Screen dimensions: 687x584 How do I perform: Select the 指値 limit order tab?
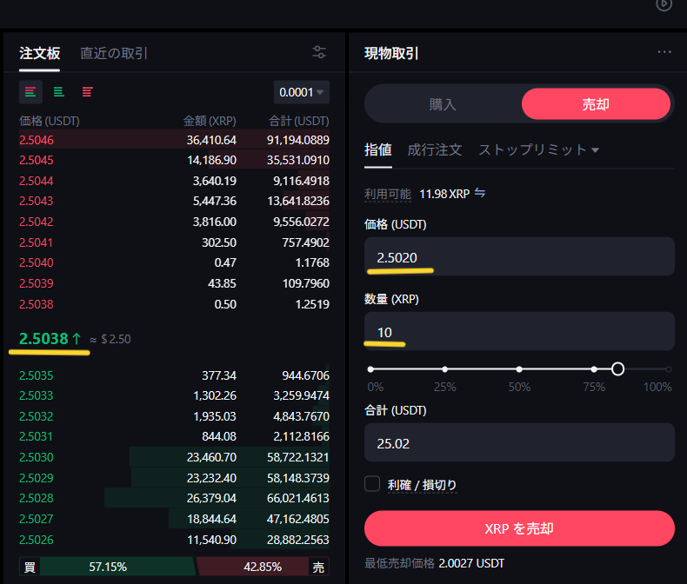click(x=377, y=149)
